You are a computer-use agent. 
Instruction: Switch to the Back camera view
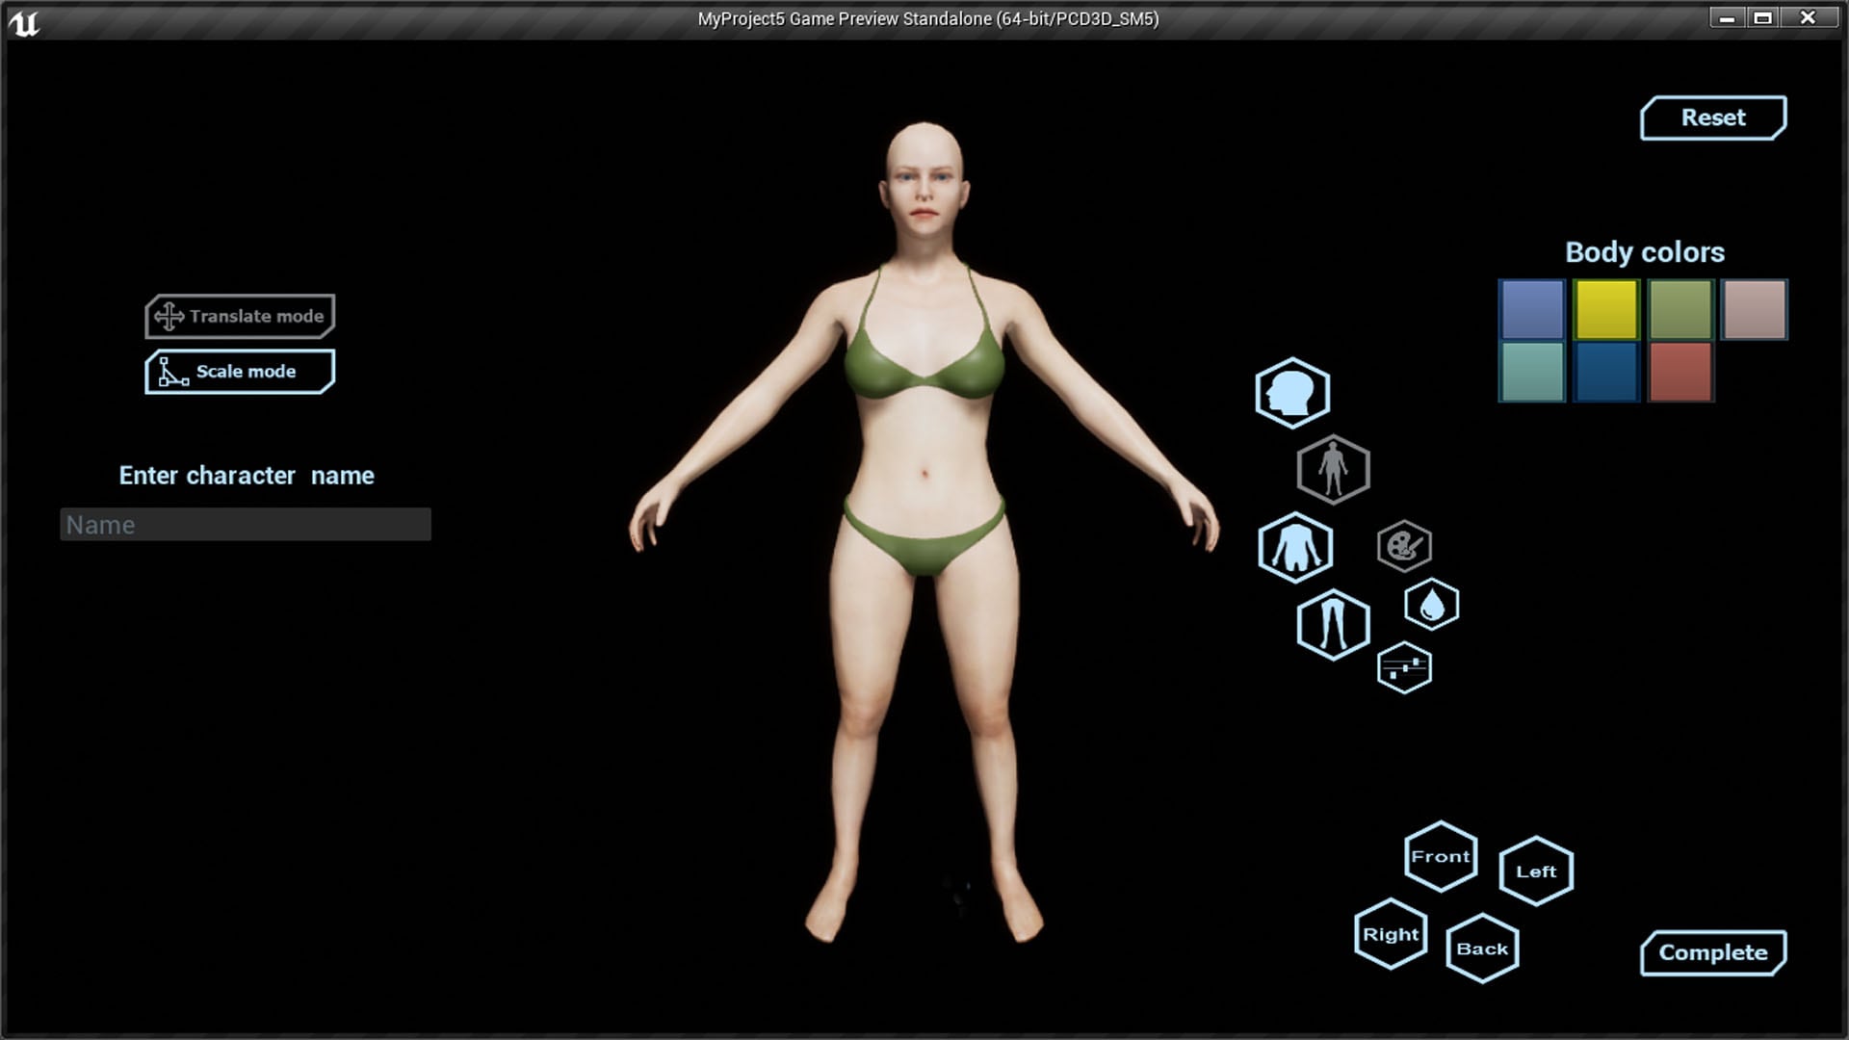tap(1483, 947)
